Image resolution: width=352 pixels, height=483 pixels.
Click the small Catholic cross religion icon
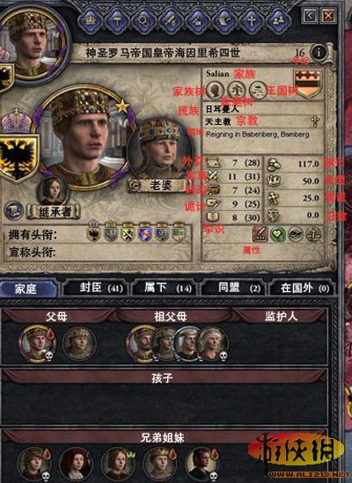point(315,121)
